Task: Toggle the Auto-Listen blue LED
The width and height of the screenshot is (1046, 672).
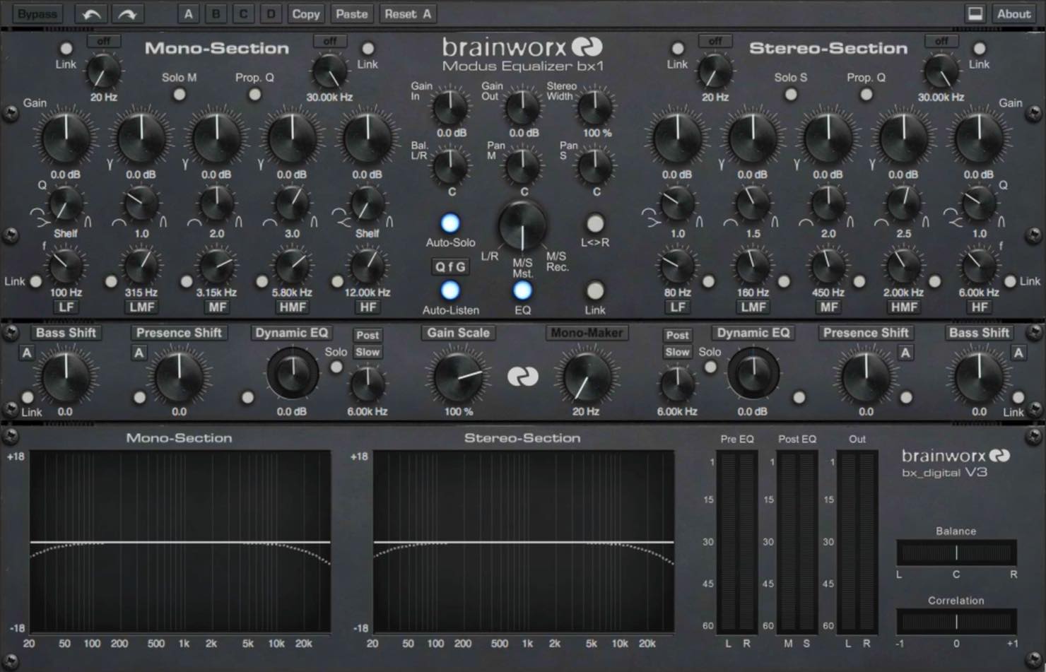Action: 450,290
